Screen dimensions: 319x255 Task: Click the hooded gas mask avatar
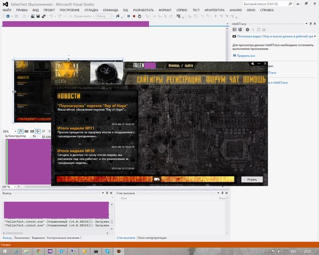click(107, 73)
